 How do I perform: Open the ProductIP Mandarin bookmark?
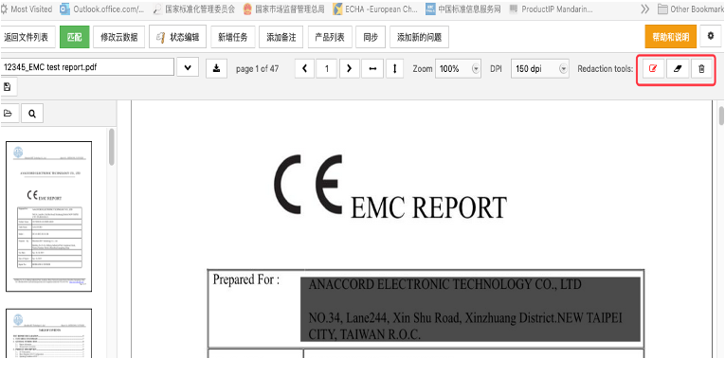pyautogui.click(x=551, y=9)
